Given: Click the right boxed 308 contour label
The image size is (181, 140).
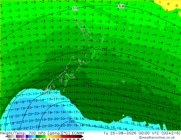Looking at the screenshot, I should [121, 6].
